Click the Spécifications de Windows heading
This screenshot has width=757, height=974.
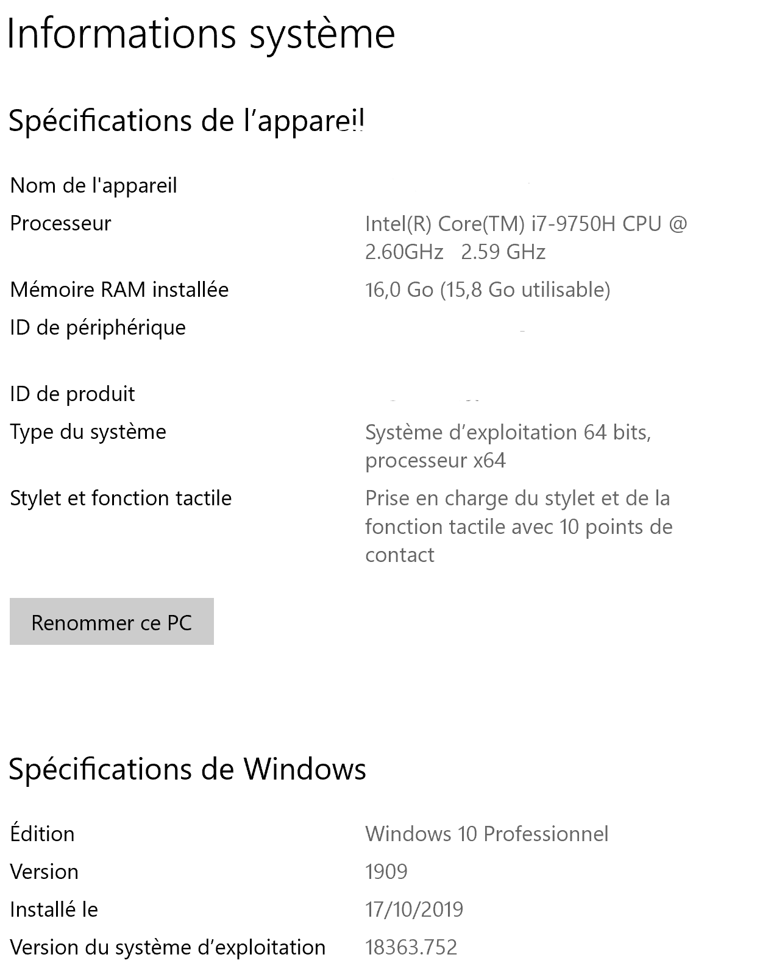tap(187, 769)
